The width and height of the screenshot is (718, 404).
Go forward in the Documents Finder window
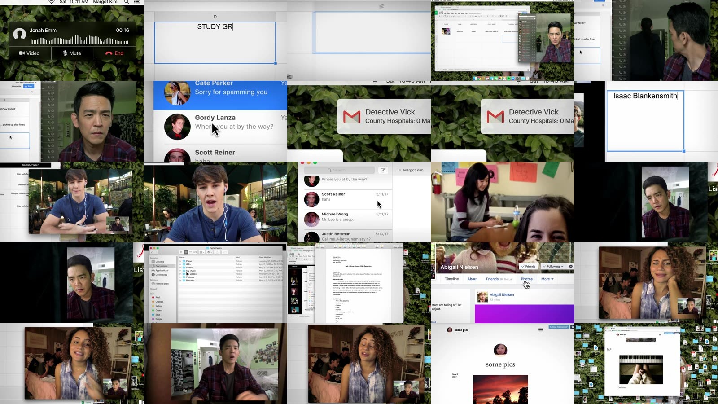click(x=156, y=252)
